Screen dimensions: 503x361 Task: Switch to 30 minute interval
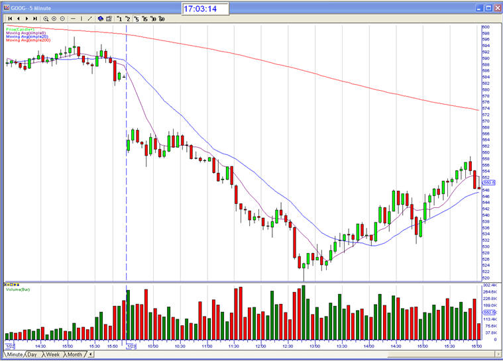[153, 19]
